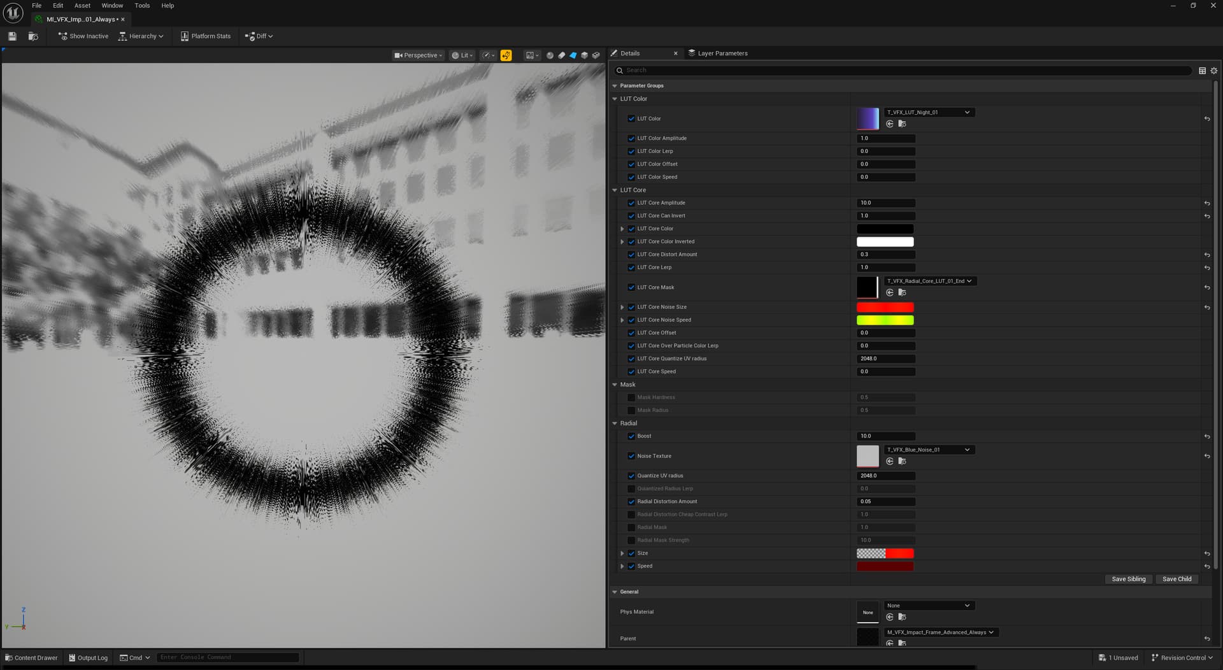Switch to the Layer Parameters tab

722,53
